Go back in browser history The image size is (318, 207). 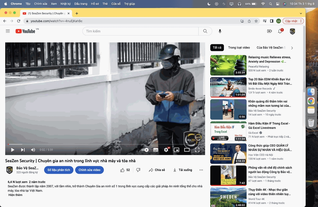pos(5,21)
